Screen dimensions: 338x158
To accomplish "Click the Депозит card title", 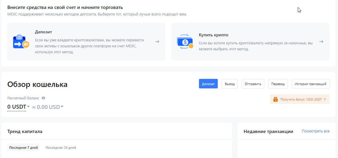I will (44, 32).
